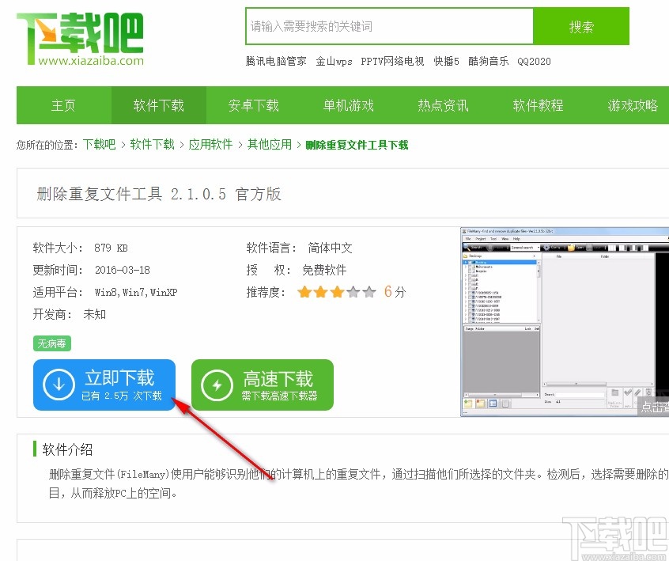Open the 其他应用 breadcrumb link
The width and height of the screenshot is (669, 561).
click(269, 145)
